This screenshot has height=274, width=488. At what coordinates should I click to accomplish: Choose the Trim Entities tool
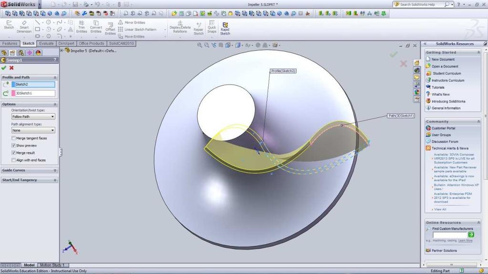[x=81, y=27]
